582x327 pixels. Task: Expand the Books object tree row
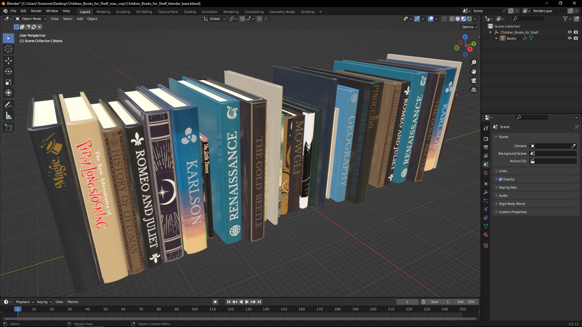496,38
